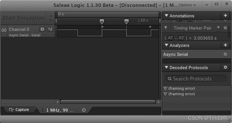Screen dimensions: 232x123
Task: Select the Async Serial analyzer row
Action: (x=197, y=54)
